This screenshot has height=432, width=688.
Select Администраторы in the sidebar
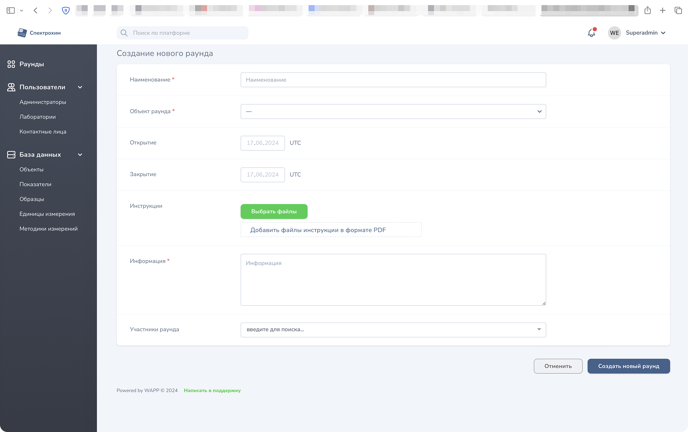[x=43, y=102]
